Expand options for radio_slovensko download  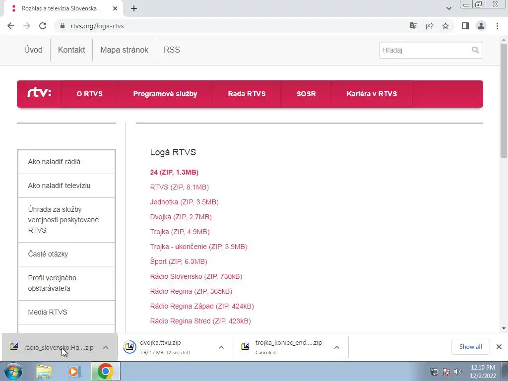pos(106,347)
